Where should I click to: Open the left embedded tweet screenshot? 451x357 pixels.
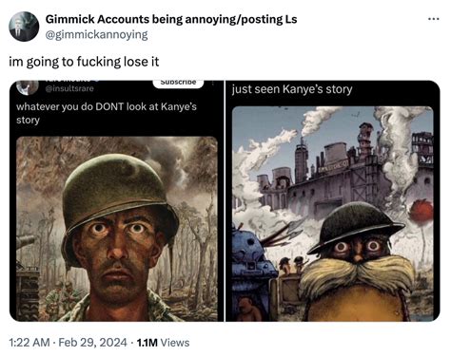pos(117,201)
